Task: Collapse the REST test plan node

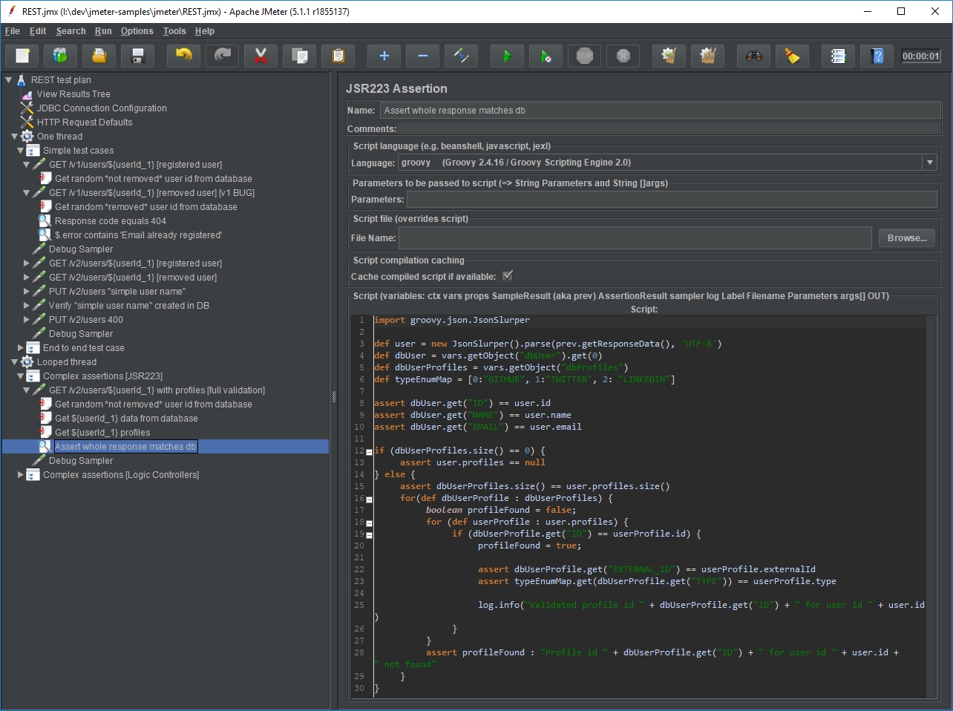Action: [9, 80]
